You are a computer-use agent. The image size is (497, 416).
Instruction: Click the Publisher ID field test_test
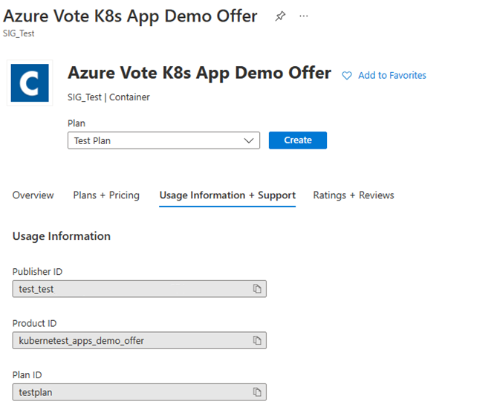(131, 289)
